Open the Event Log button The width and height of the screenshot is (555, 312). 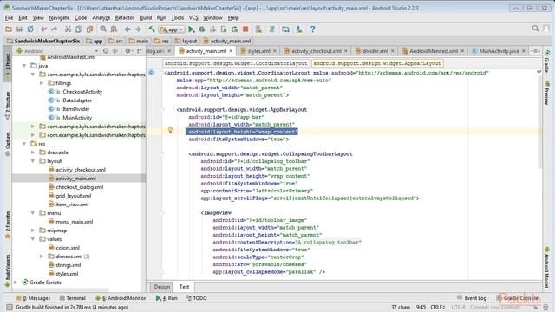click(472, 298)
